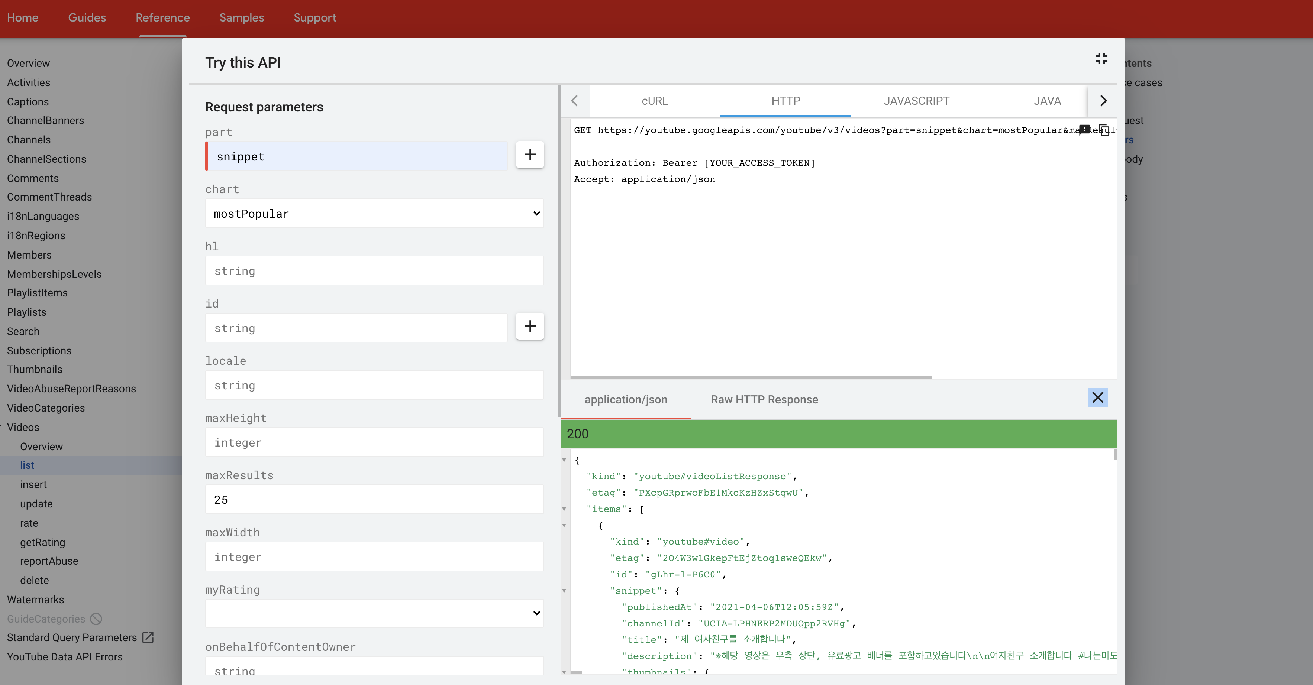
Task: Open Samples in top navigation
Action: 242,18
